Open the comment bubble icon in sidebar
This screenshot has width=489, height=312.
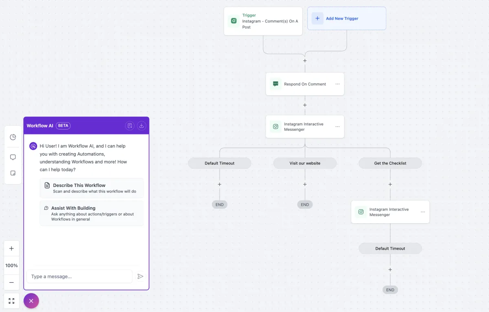tap(13, 157)
